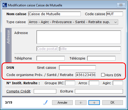Enable the Hors DSN checkbox
The height and width of the screenshot is (110, 128).
(x=103, y=75)
